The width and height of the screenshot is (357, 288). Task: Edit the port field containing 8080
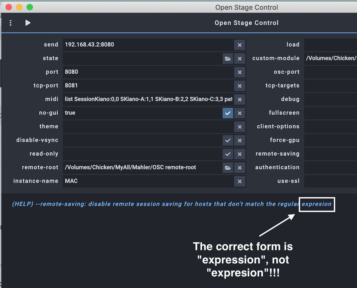pyautogui.click(x=148, y=72)
